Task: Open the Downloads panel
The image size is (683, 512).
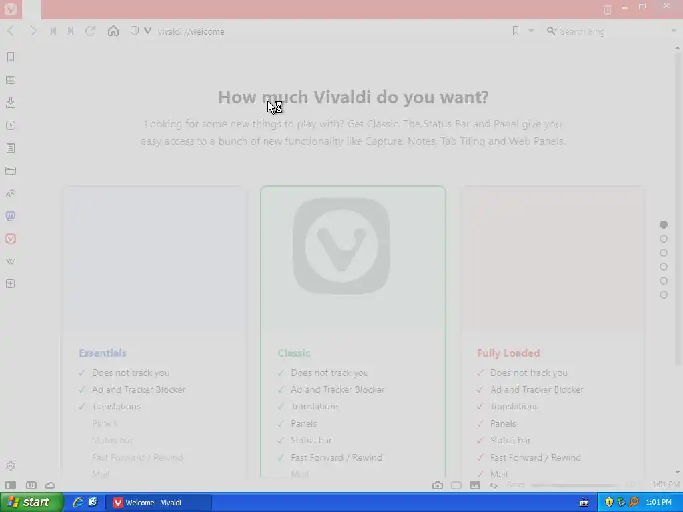Action: tap(11, 103)
